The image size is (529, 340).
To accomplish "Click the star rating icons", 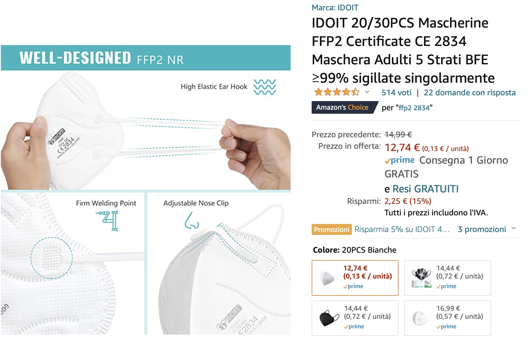I will point(337,92).
